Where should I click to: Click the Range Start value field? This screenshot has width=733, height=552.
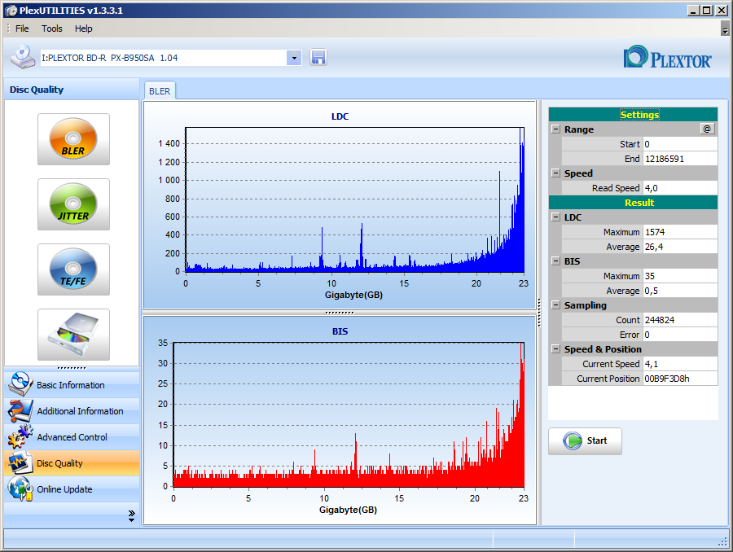[680, 144]
